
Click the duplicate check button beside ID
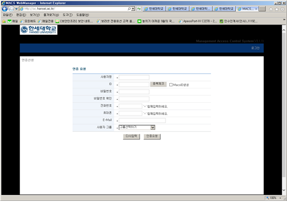click(158, 84)
